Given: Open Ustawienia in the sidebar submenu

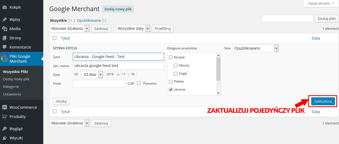Looking at the screenshot, I should (x=12, y=94).
